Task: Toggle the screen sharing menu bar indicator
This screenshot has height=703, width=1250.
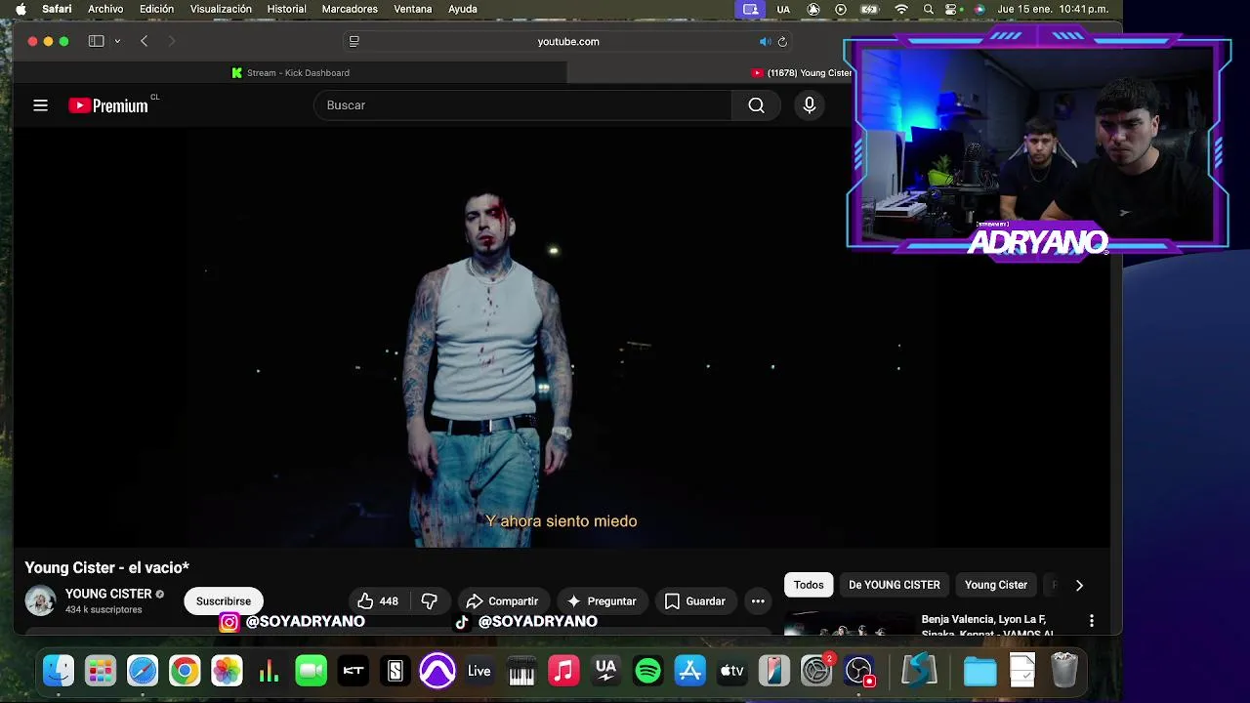Action: (x=750, y=9)
